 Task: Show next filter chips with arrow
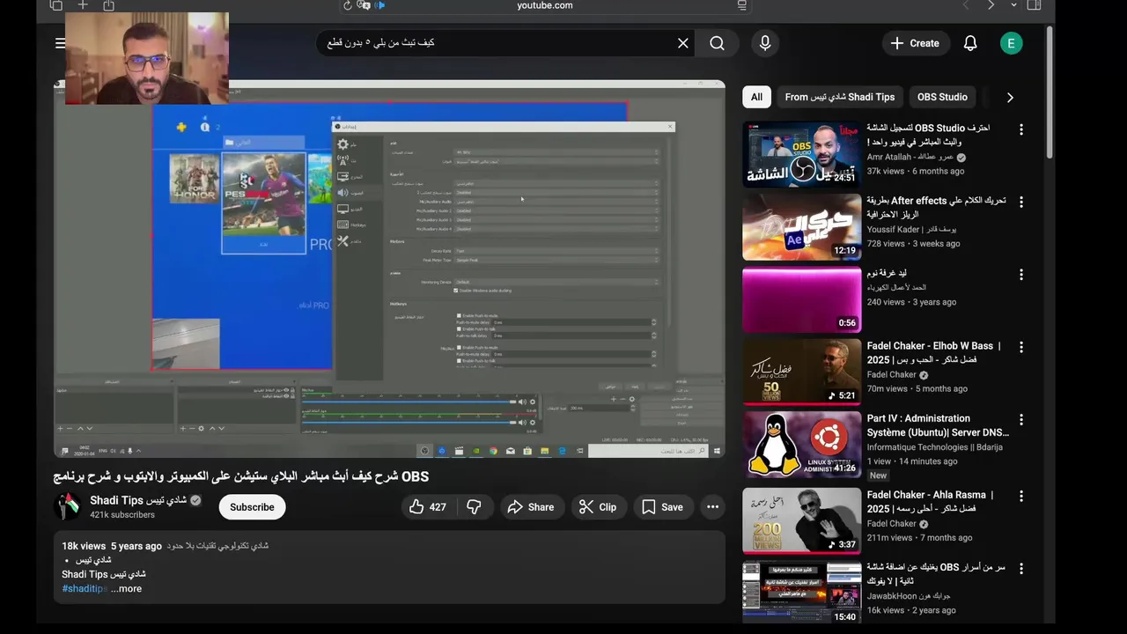point(1010,97)
